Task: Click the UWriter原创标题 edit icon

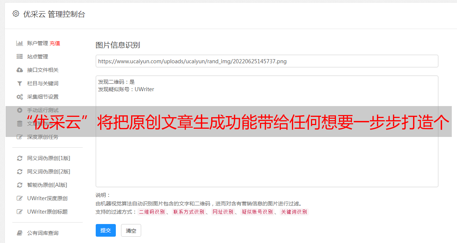Action: (20, 212)
